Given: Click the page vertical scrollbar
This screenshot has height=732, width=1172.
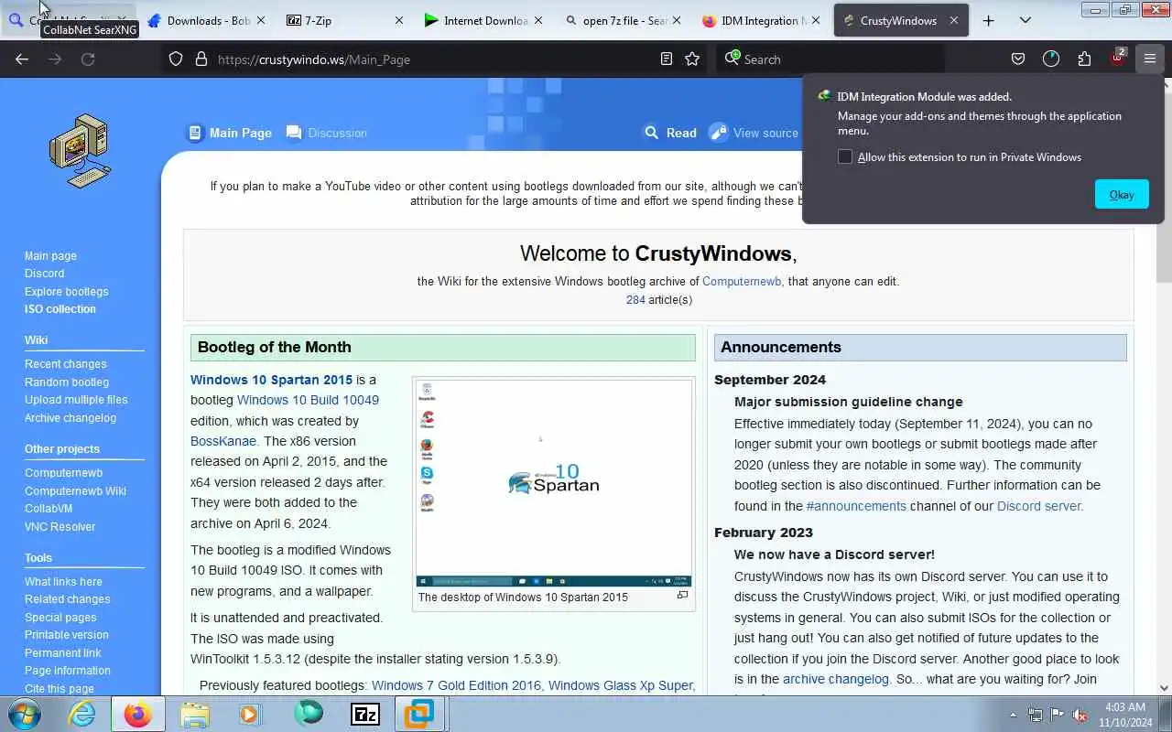Looking at the screenshot, I should [x=1164, y=384].
